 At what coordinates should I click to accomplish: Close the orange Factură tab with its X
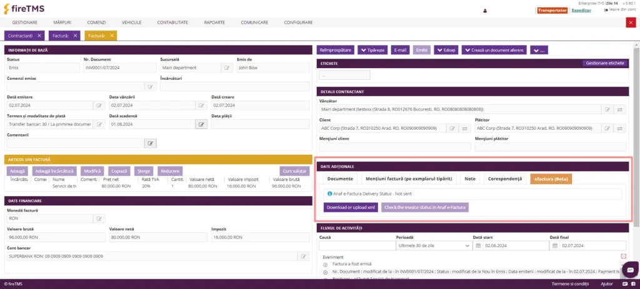111,36
